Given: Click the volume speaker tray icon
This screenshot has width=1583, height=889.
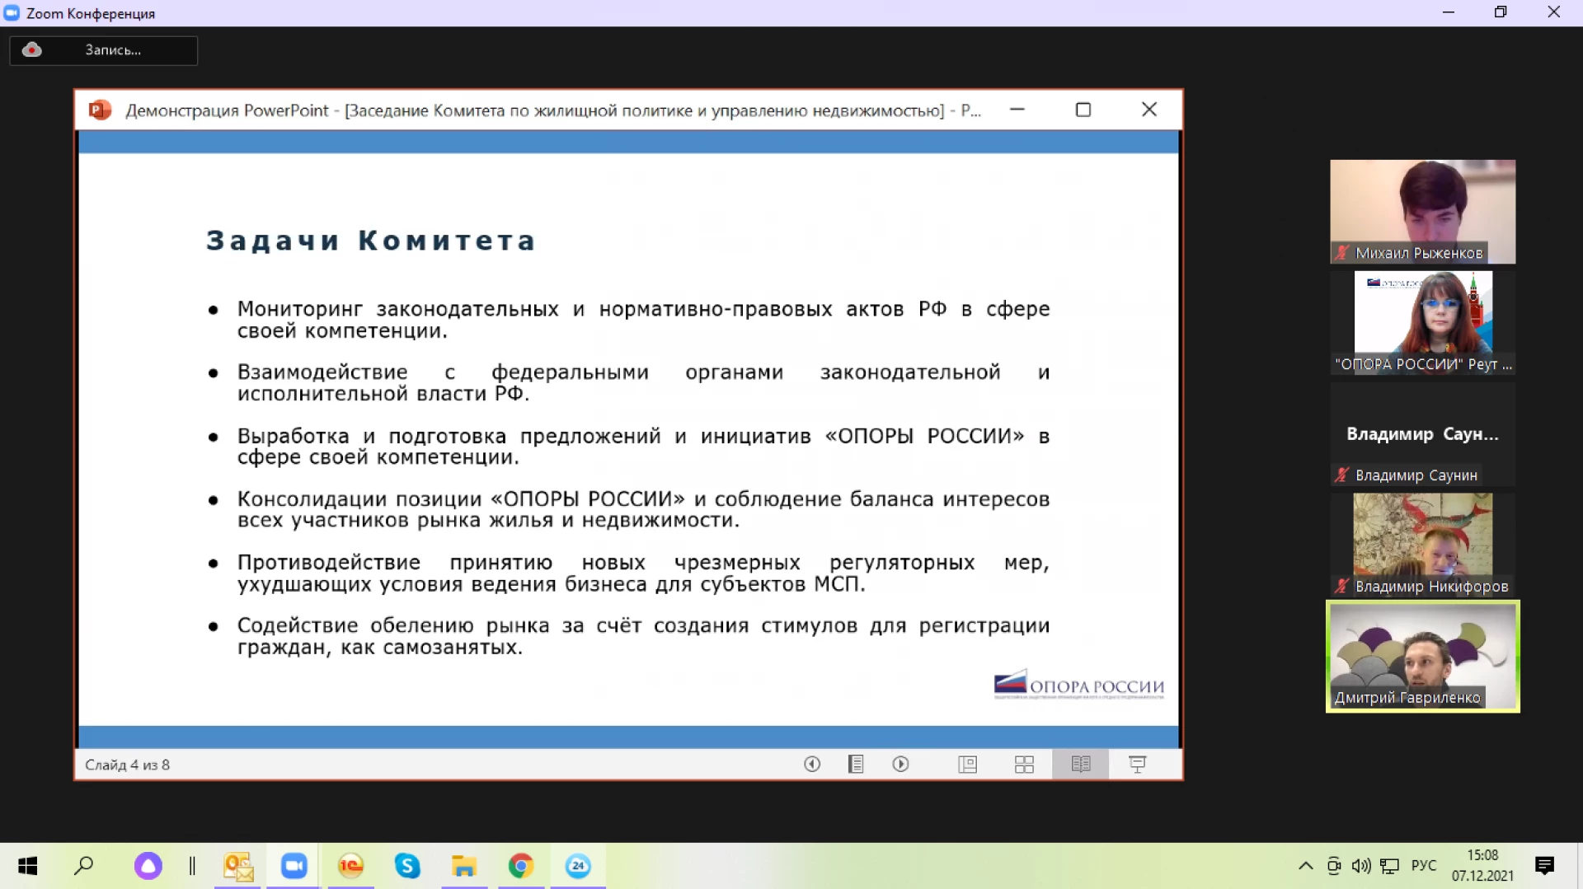Looking at the screenshot, I should (x=1361, y=866).
